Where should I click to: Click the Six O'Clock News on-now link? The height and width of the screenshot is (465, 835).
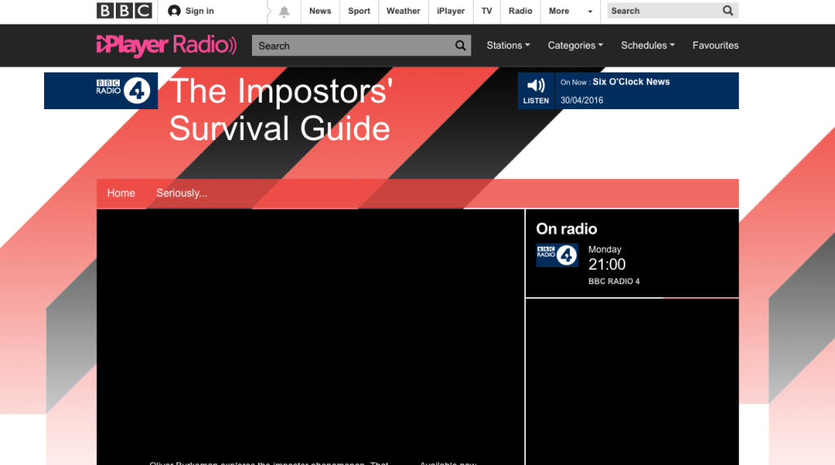tap(631, 82)
